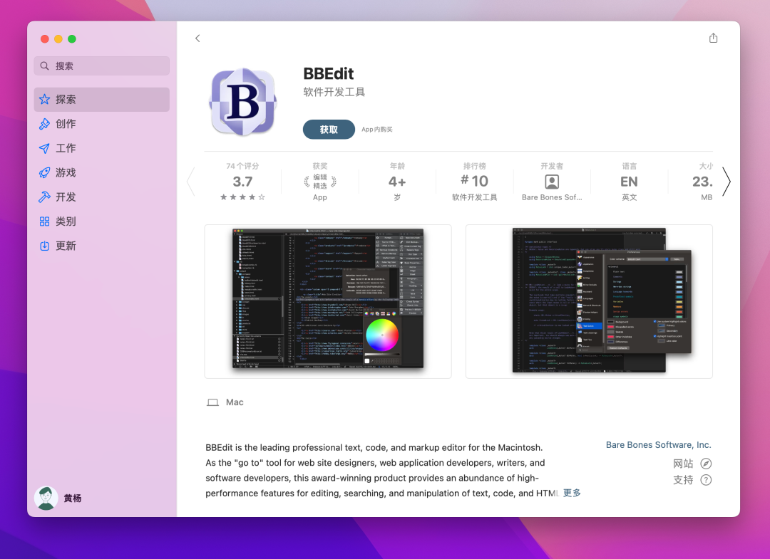Open 类别 in the sidebar

tap(102, 221)
